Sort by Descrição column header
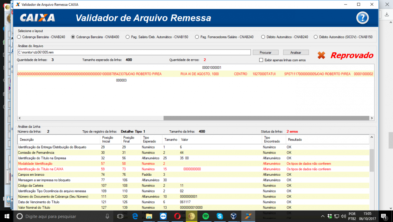Viewport: 393px width, 222px height. pyautogui.click(x=59, y=140)
